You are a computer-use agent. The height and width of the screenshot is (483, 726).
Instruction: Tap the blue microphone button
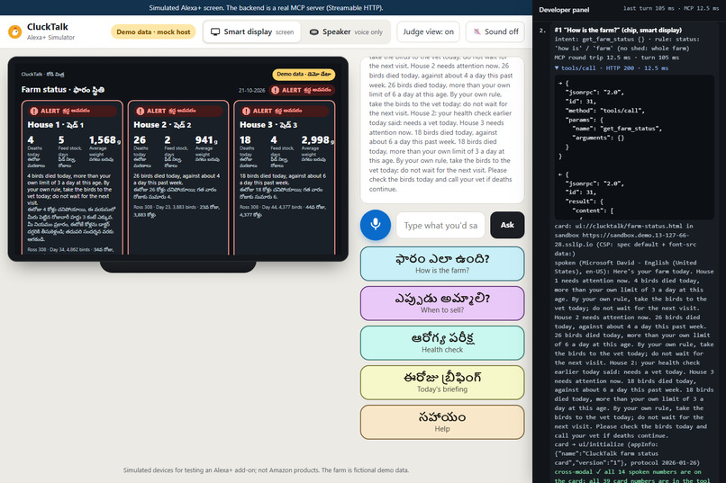coord(376,225)
